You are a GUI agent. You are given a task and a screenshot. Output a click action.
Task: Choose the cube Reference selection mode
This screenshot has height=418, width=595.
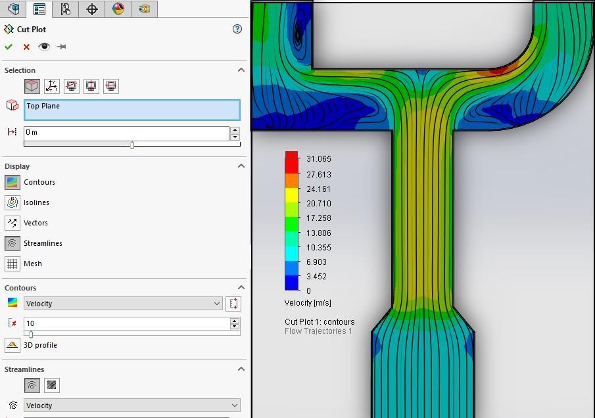pos(32,86)
